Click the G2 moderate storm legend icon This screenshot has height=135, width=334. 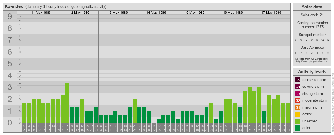[298, 100]
